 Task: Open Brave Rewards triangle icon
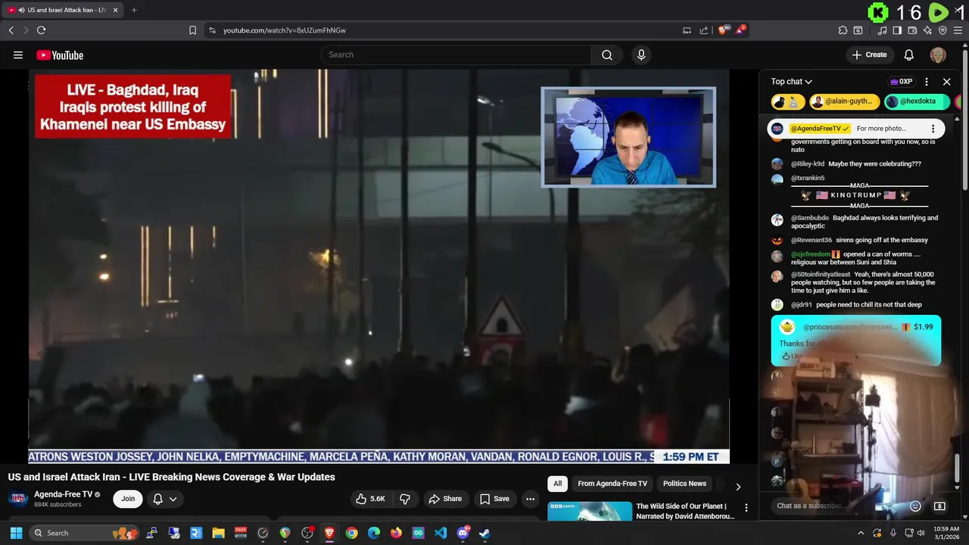tap(741, 30)
